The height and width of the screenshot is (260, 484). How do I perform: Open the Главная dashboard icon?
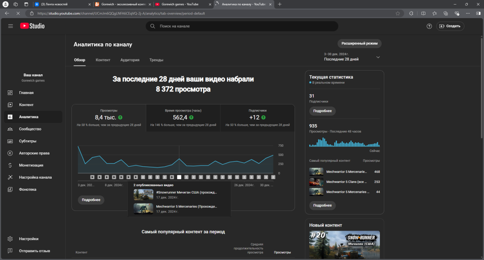click(10, 92)
